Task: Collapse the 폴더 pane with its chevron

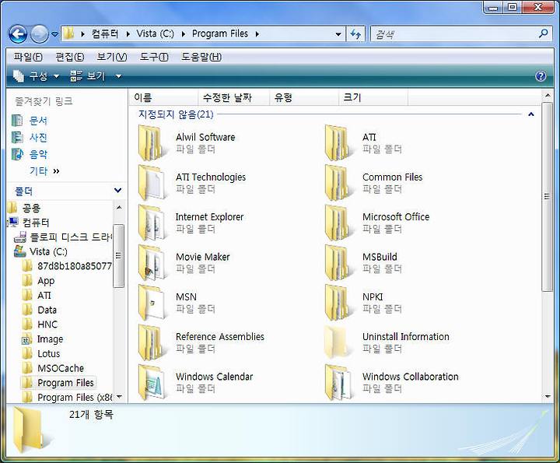Action: pyautogui.click(x=117, y=191)
